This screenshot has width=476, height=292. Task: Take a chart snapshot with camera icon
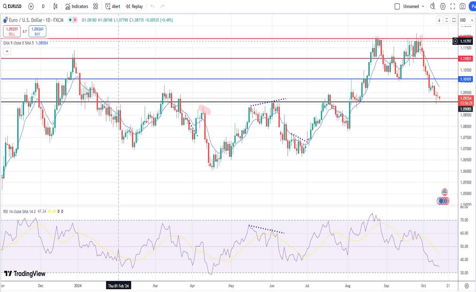coord(463,6)
